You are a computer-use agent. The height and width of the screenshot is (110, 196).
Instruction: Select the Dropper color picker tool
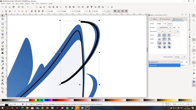pos(2,64)
